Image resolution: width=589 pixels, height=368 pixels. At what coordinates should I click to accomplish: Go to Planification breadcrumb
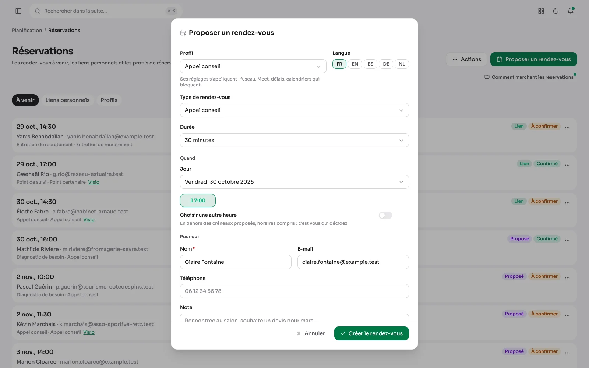tap(27, 30)
